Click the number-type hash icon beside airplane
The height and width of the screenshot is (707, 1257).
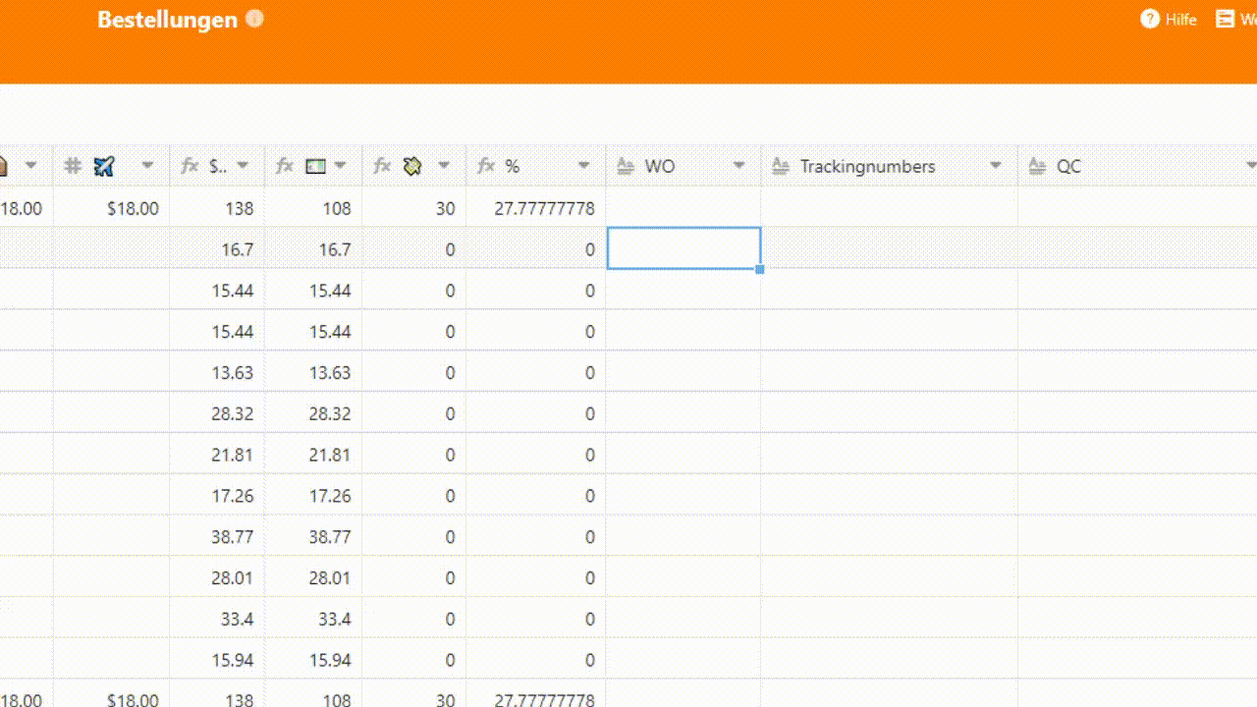(73, 166)
